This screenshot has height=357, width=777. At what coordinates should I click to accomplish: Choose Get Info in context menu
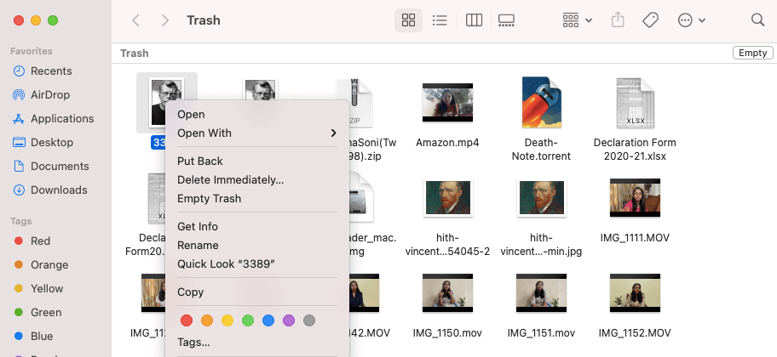(x=198, y=226)
